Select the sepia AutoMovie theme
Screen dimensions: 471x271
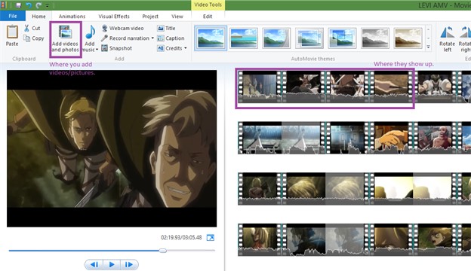click(408, 38)
